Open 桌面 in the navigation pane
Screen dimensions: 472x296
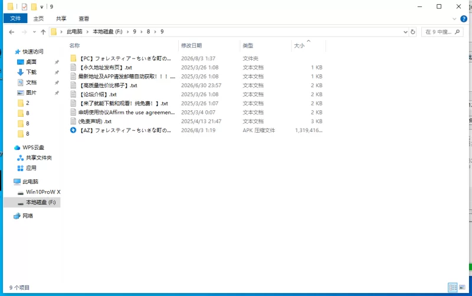point(31,62)
